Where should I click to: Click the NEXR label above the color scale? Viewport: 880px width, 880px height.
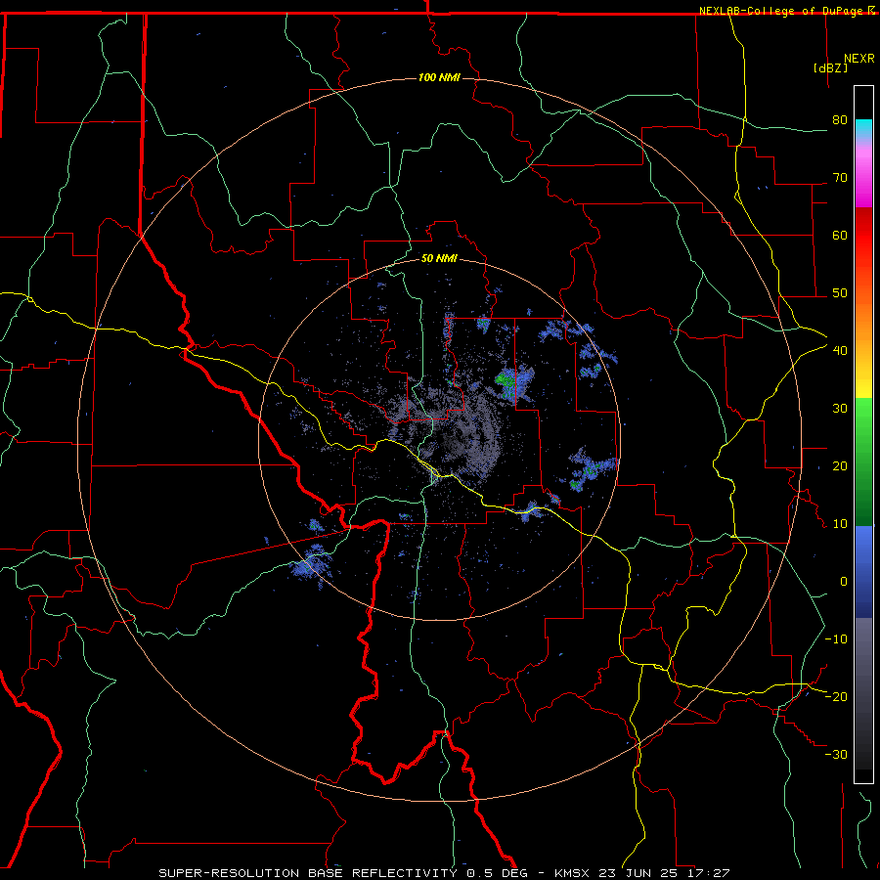click(859, 59)
